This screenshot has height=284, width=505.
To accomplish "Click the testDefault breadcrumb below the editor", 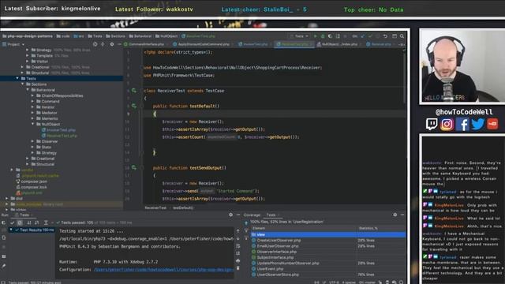I will pyautogui.click(x=183, y=207).
